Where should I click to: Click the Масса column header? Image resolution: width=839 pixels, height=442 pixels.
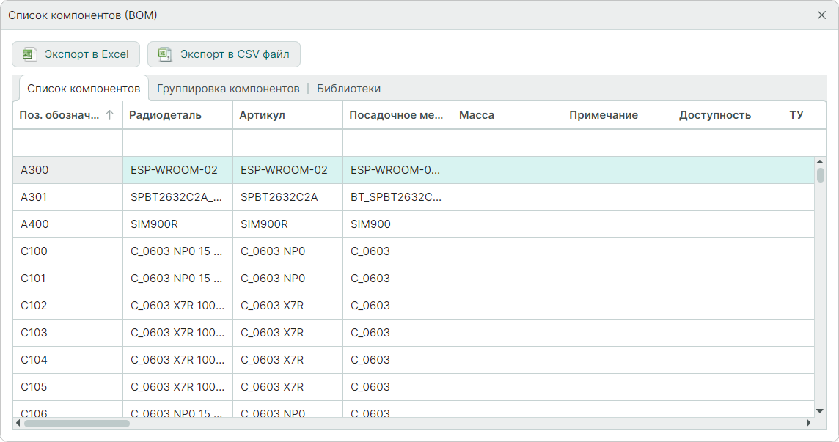(508, 115)
